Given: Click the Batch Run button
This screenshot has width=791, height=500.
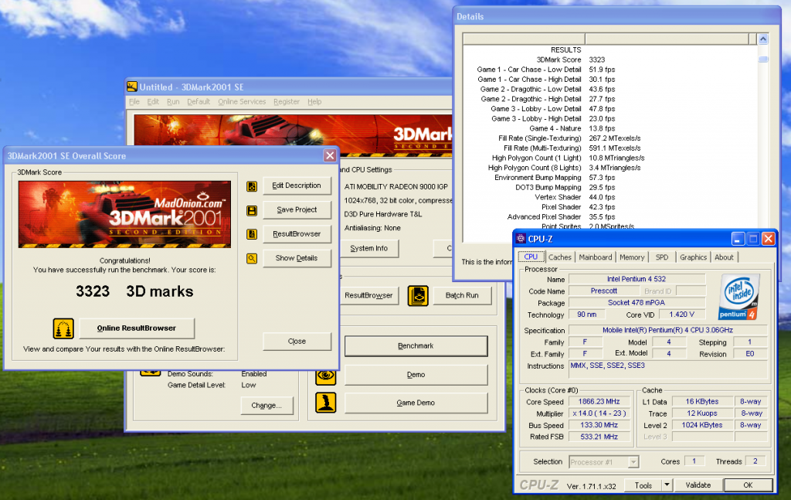Looking at the screenshot, I should click(462, 296).
